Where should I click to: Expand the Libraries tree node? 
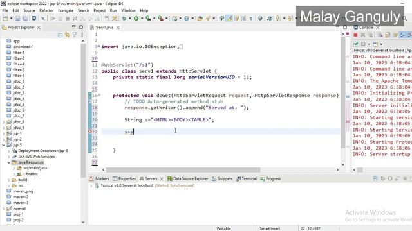(x=14, y=174)
